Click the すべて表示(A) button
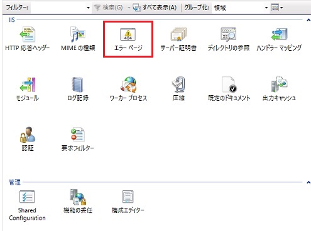Image resolution: width=311 pixels, height=231 pixels. click(155, 8)
